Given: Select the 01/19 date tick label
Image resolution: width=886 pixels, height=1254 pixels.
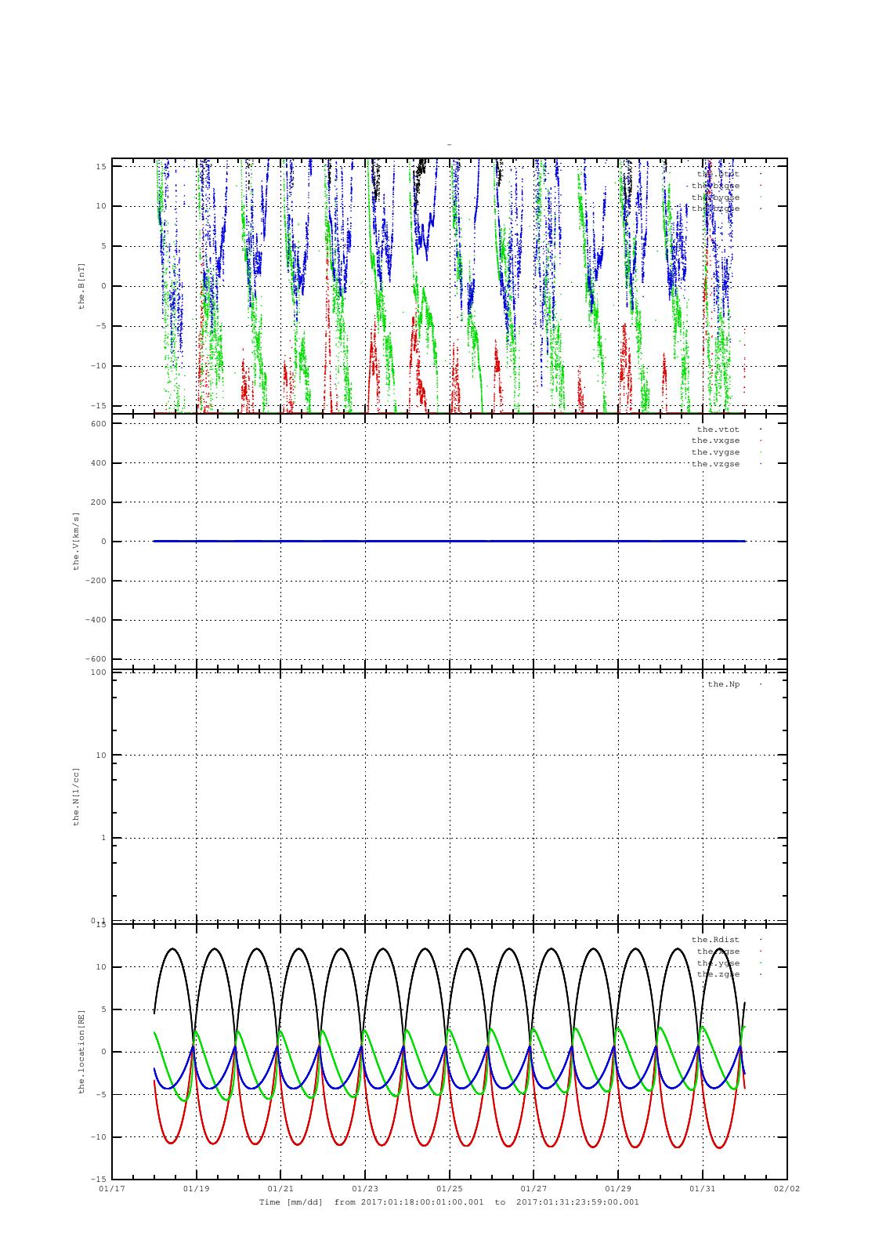Looking at the screenshot, I should [197, 1189].
